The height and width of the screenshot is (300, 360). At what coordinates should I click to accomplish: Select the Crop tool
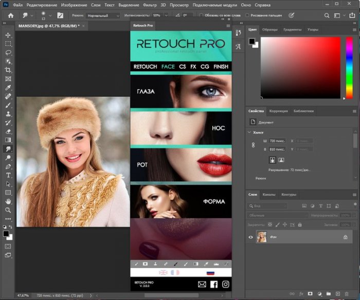[x=8, y=70]
